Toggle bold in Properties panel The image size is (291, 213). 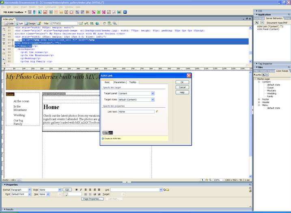point(76,190)
